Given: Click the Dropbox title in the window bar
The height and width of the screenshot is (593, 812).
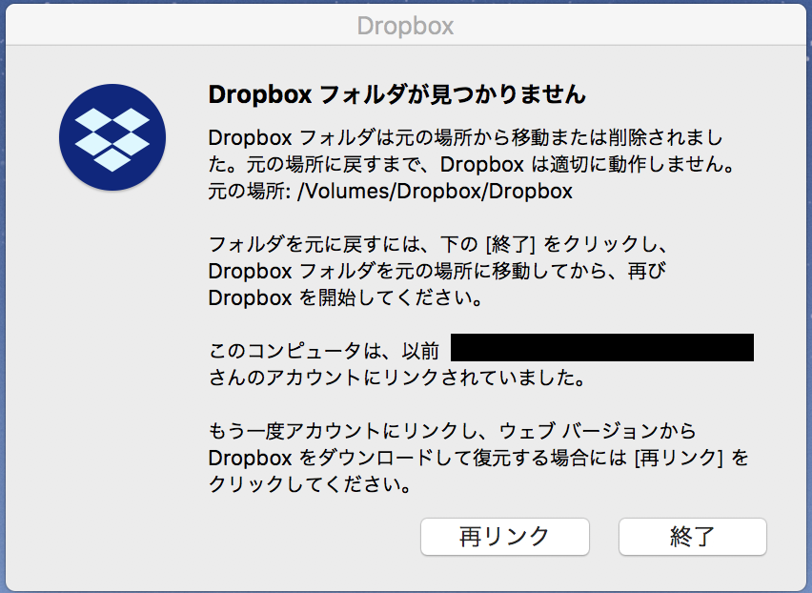Looking at the screenshot, I should [405, 26].
